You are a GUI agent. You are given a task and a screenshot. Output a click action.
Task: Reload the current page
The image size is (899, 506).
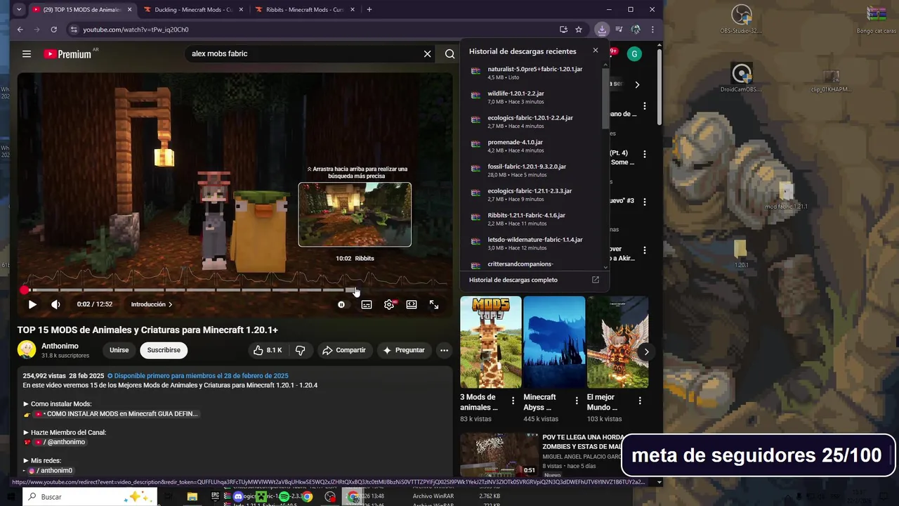(53, 30)
